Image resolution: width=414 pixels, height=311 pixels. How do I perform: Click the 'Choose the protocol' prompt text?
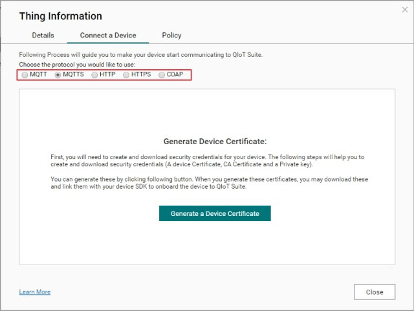pos(77,65)
